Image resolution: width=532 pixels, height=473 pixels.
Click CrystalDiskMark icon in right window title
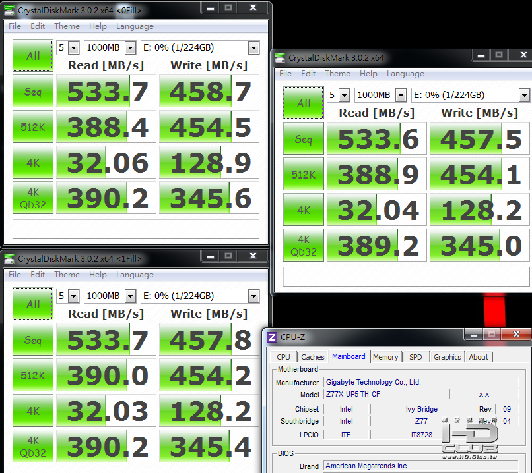[x=280, y=58]
